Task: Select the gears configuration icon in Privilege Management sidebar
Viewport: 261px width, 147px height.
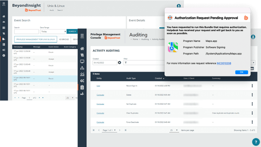Action: point(82,81)
